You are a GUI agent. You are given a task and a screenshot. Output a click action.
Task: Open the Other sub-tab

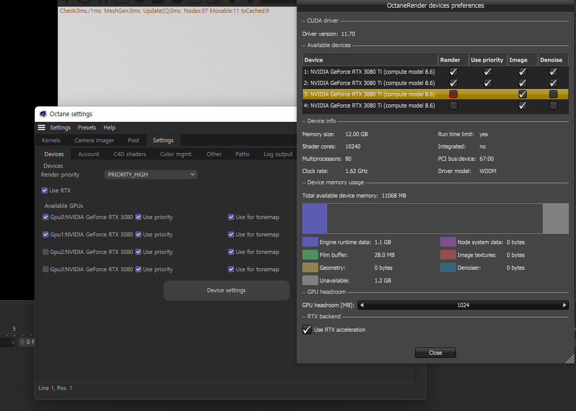pos(214,154)
